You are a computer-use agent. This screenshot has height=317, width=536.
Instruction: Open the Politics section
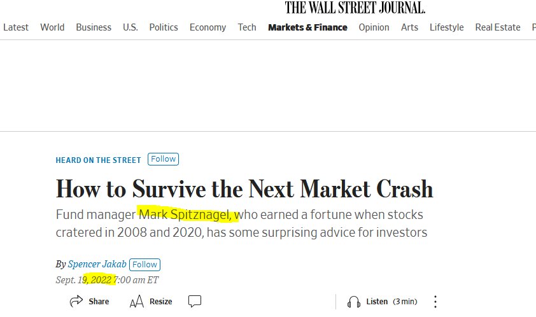(x=164, y=27)
